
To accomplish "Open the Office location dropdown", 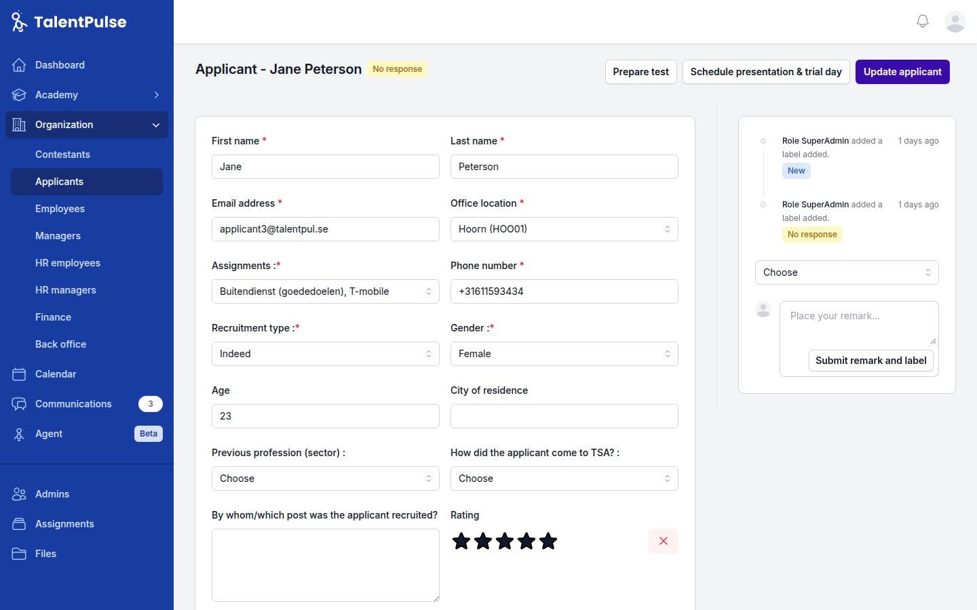I will tap(564, 228).
